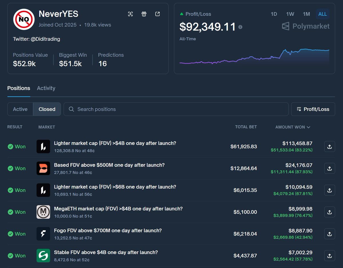Show Closed positions
Screen dimensions: 343x268
[47, 109]
